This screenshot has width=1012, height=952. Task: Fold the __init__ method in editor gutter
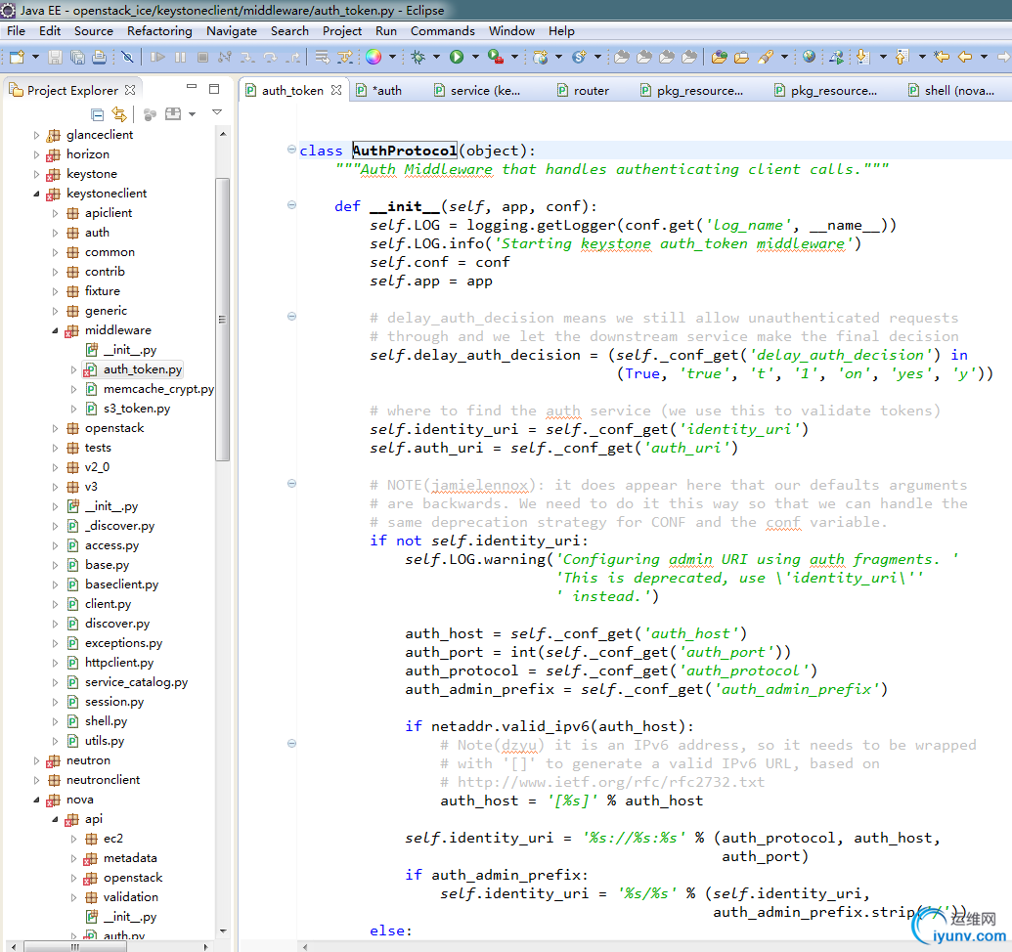point(291,205)
